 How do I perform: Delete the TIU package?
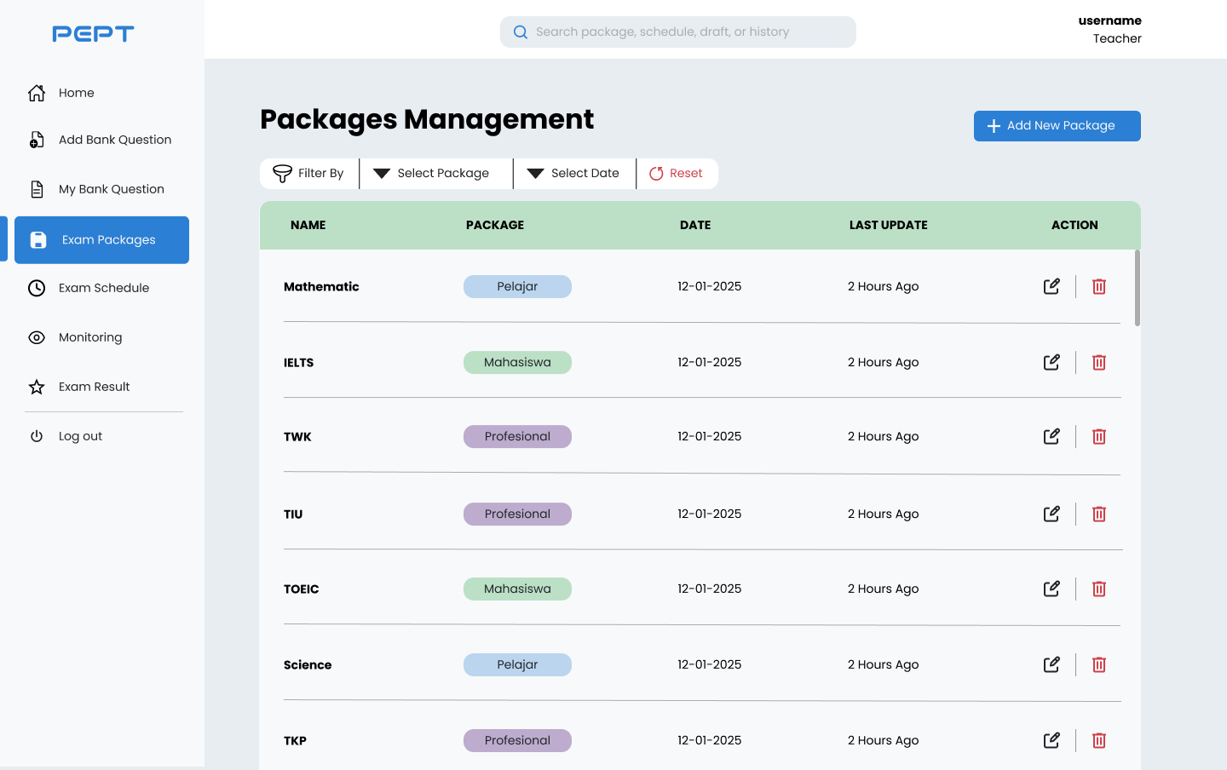(1099, 514)
